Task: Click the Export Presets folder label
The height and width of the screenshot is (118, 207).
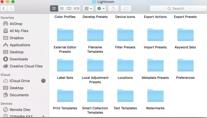Action: click(185, 17)
